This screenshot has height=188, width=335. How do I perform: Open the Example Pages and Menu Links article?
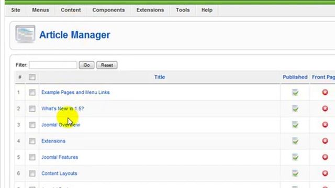[x=75, y=92]
